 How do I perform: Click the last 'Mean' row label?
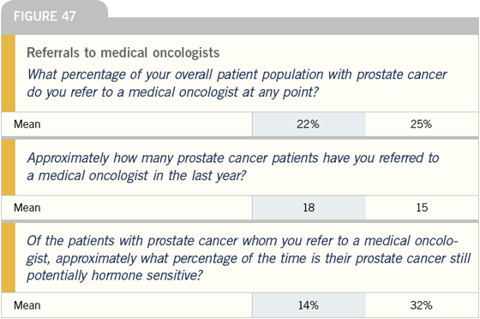27,305
